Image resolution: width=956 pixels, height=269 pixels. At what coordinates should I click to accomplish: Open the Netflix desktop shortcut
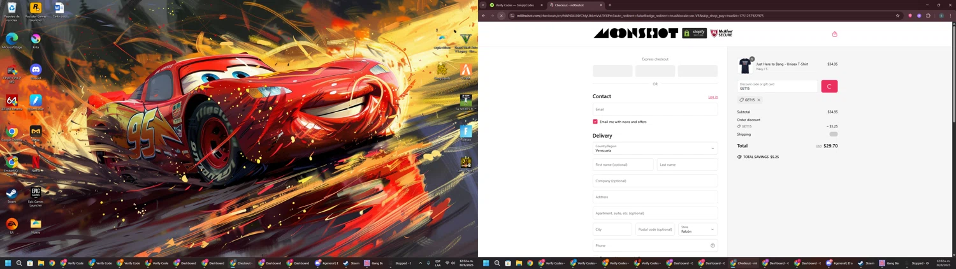pyautogui.click(x=36, y=164)
